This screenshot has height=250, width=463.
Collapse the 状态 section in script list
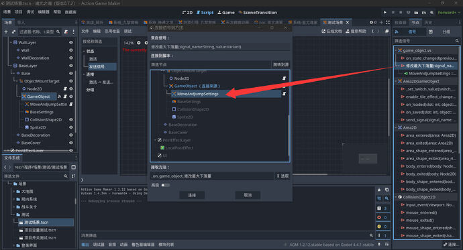coord(84,51)
